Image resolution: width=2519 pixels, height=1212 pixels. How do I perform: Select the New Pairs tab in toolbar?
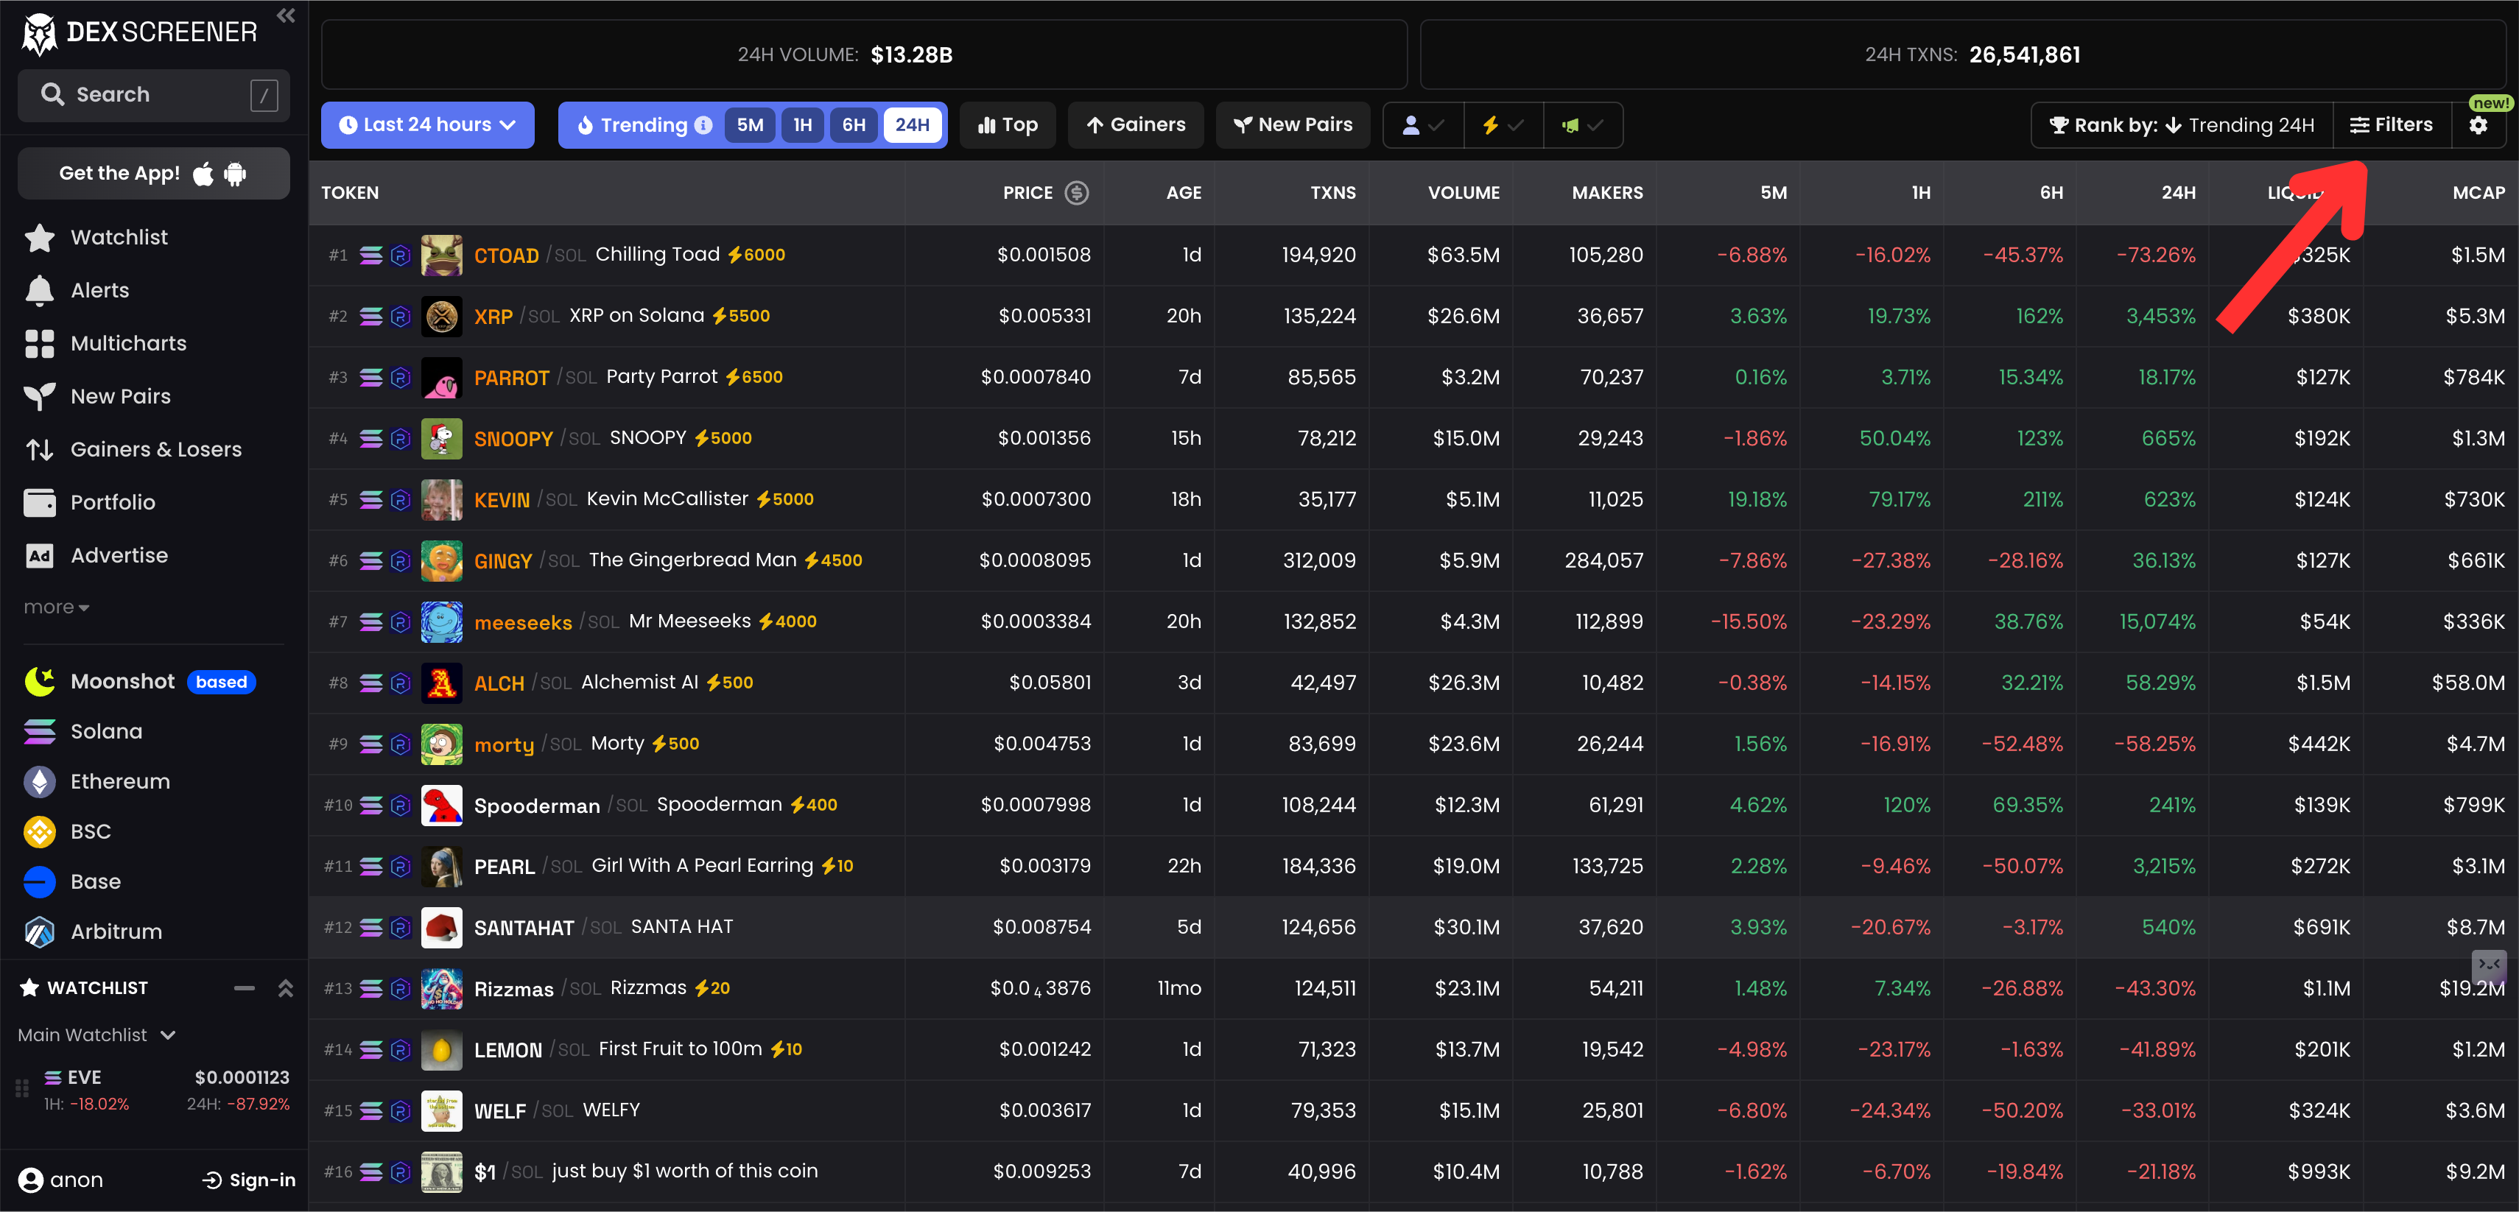point(1293,125)
